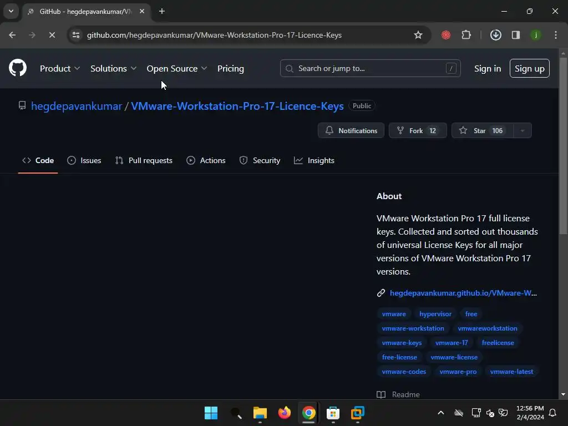Open the Extensions puzzle icon
This screenshot has width=568, height=426.
coord(466,35)
